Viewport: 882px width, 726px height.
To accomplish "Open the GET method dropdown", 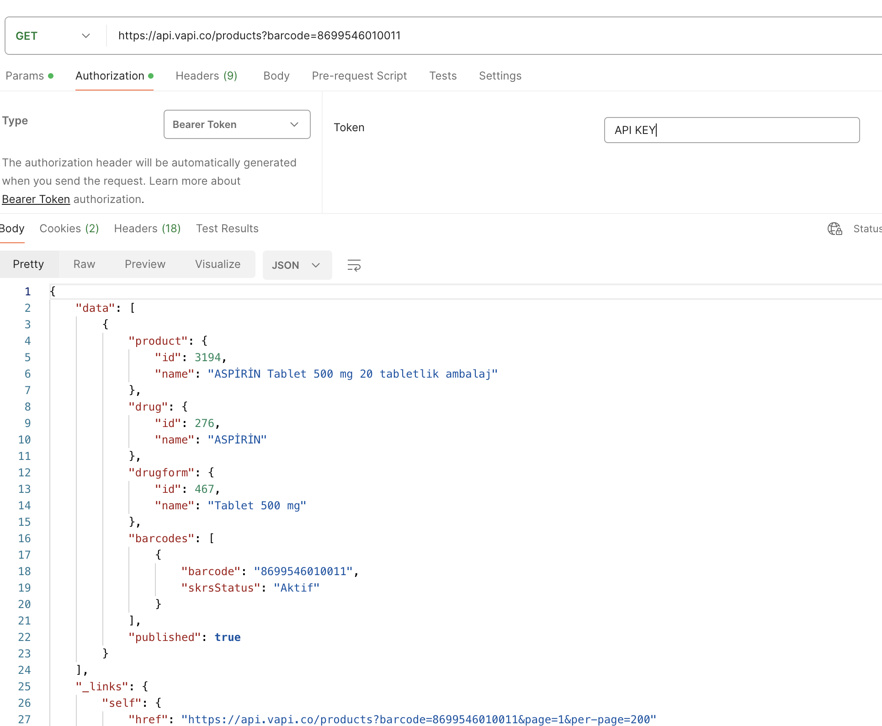I will click(x=53, y=36).
